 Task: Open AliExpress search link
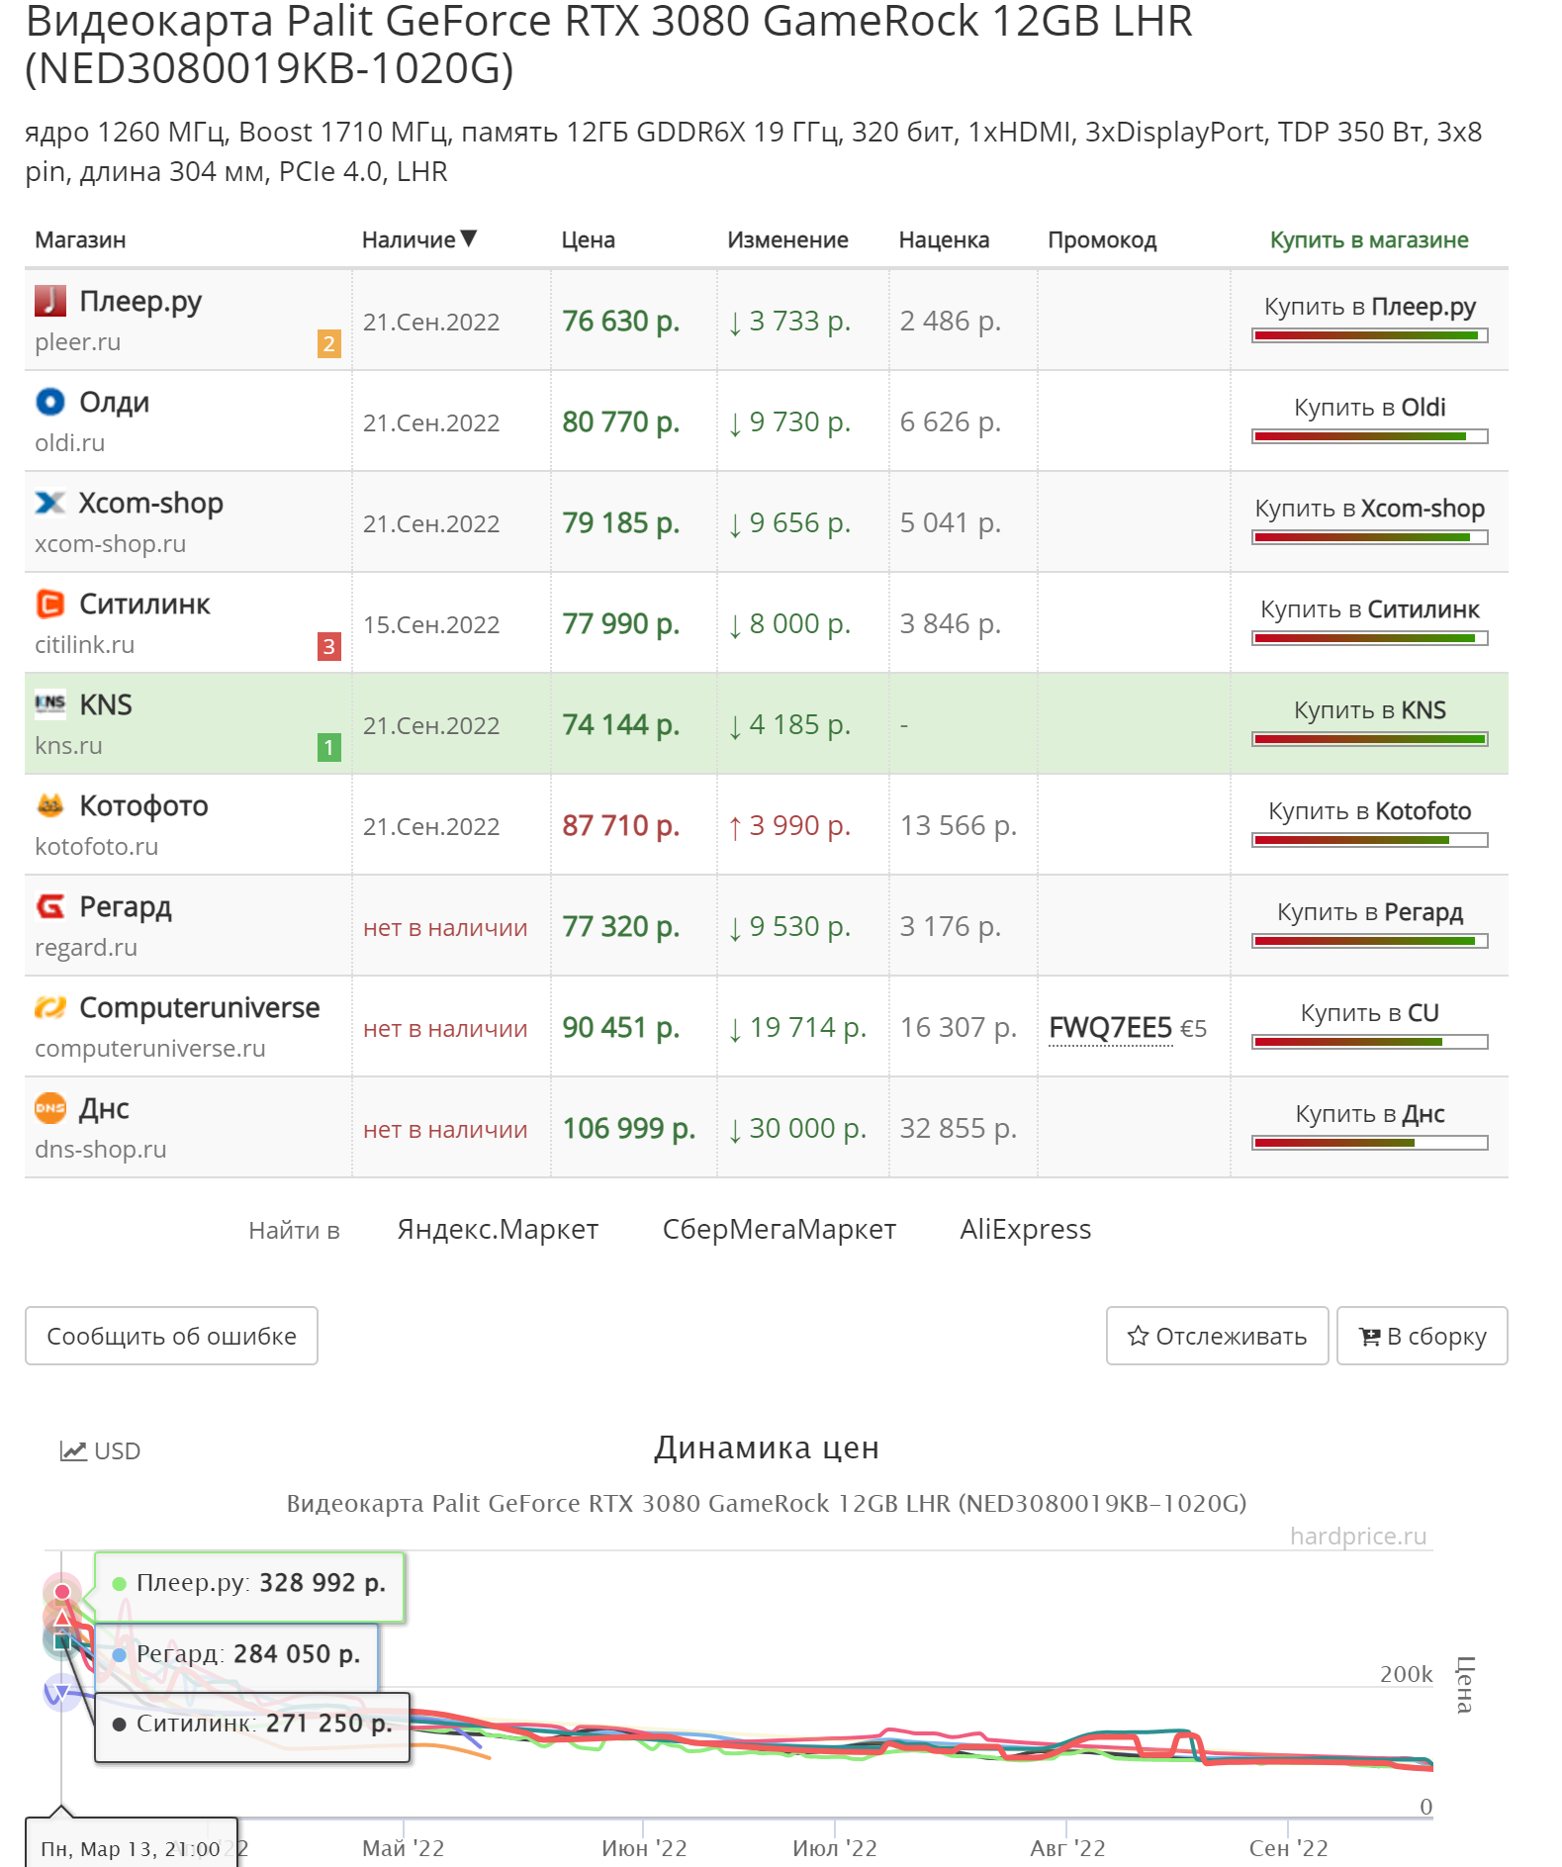tap(1026, 1230)
